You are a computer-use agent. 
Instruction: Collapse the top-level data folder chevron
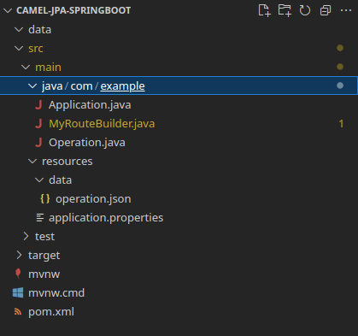point(19,29)
